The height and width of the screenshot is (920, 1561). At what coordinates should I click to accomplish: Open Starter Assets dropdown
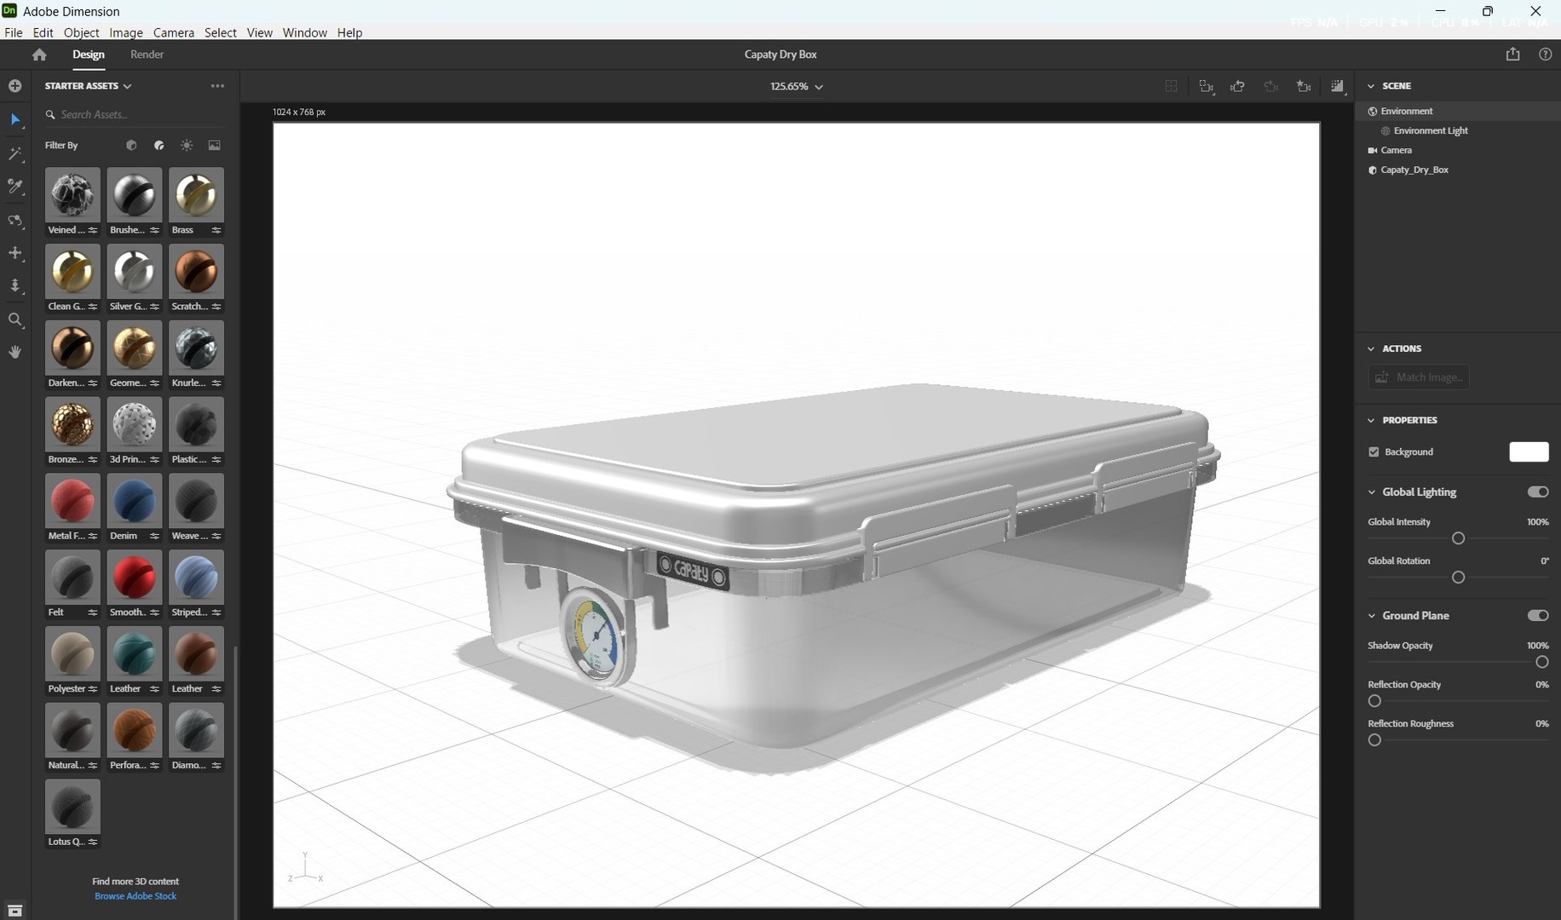click(x=89, y=86)
